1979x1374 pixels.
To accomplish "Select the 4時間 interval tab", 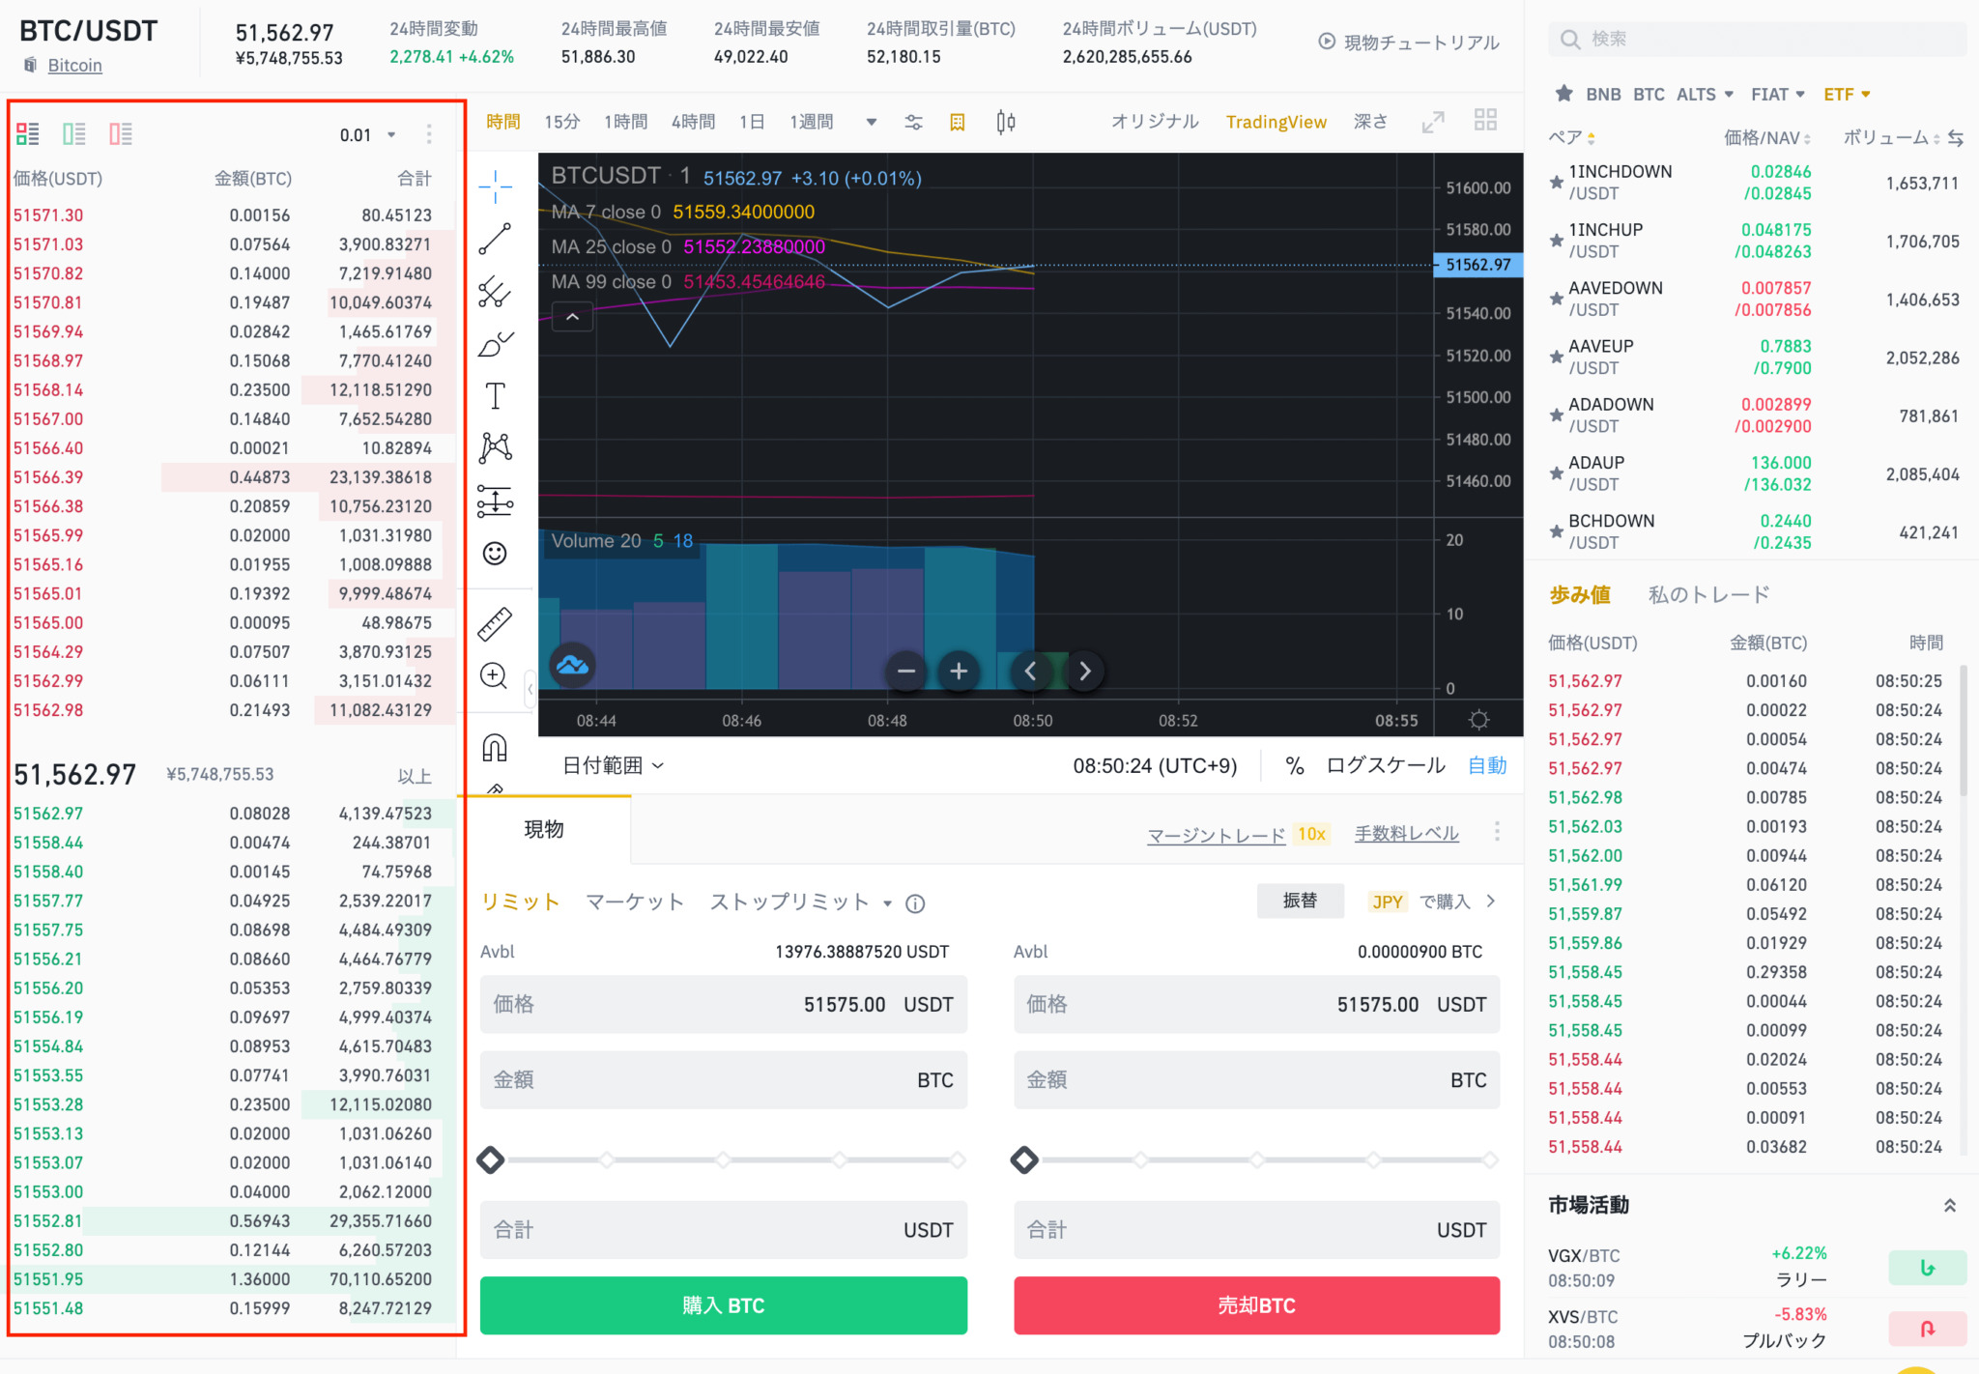I will click(x=693, y=123).
